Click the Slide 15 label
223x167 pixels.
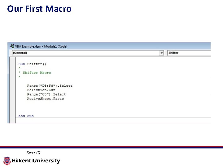pos(33,153)
